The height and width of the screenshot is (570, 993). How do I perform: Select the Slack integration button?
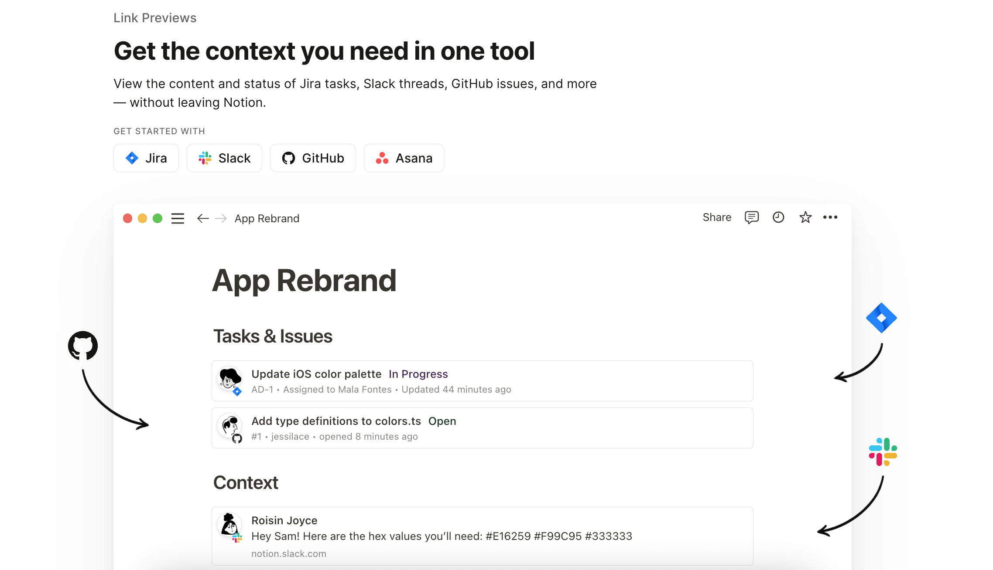tap(224, 158)
